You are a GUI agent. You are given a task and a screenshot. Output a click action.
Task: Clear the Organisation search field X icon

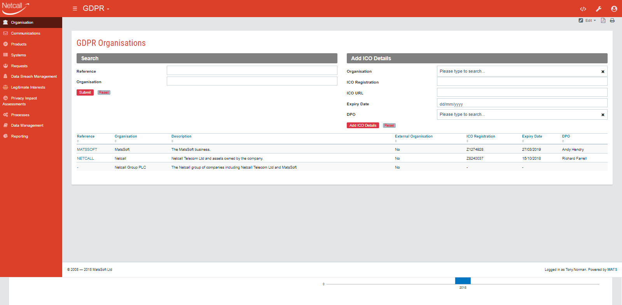pos(603,71)
